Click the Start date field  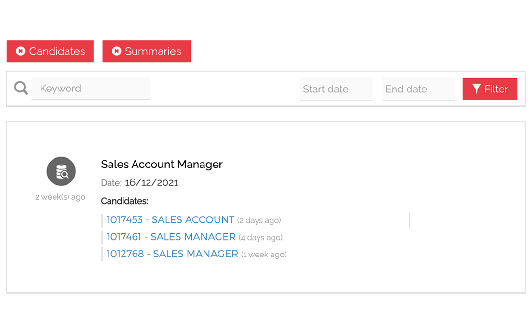[336, 89]
